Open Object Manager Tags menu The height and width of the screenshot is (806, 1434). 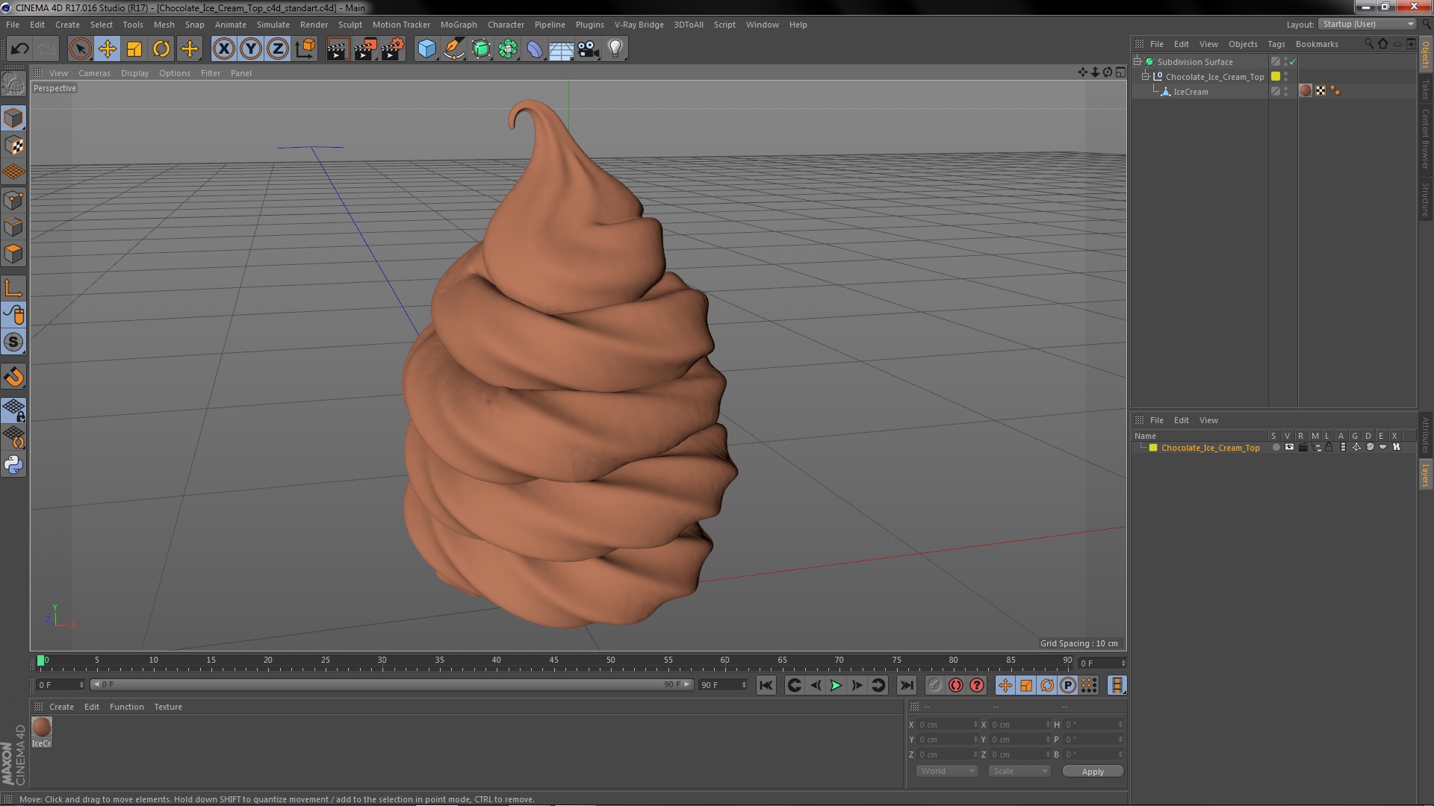1276,44
